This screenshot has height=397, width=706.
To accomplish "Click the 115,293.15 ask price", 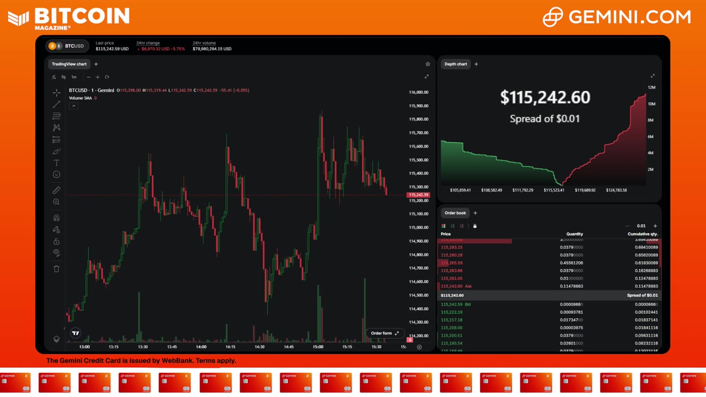I will (452, 247).
